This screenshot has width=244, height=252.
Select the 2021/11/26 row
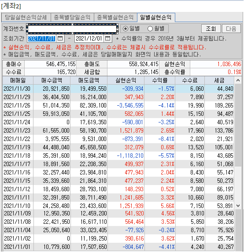tap(118, 105)
